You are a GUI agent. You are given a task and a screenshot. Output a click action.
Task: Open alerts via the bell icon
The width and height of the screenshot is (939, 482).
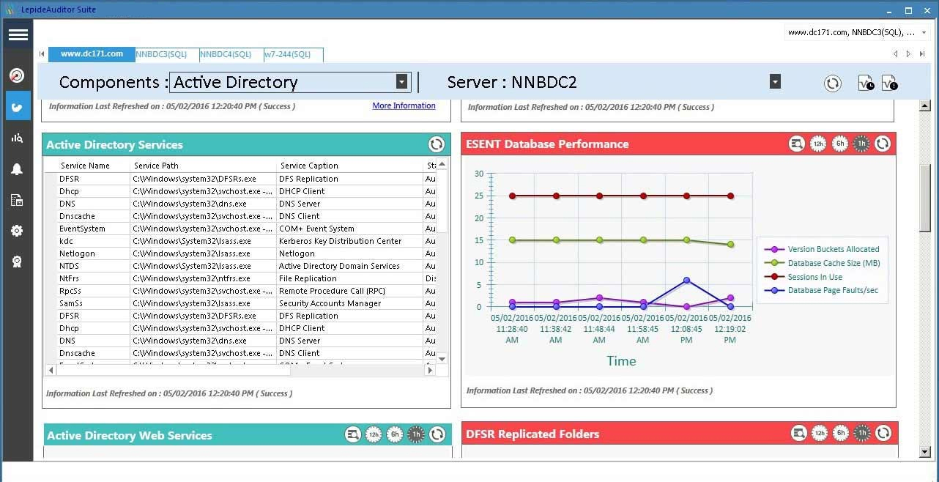16,169
